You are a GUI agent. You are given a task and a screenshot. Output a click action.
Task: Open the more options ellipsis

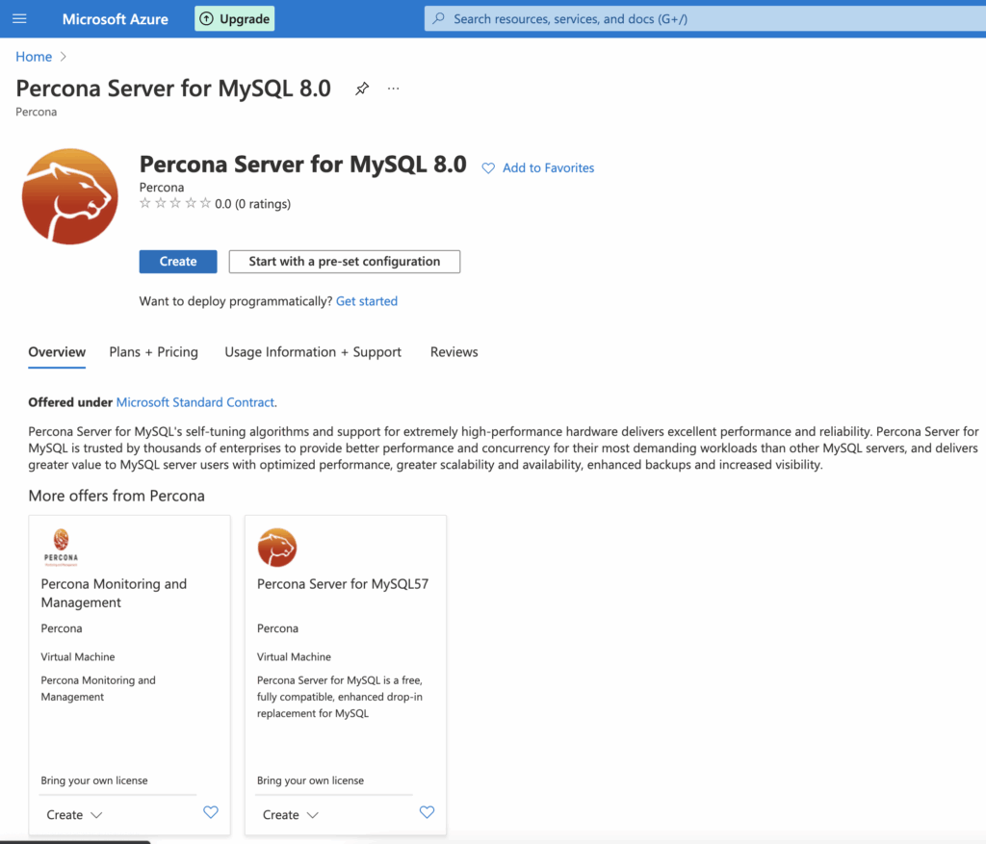coord(393,89)
